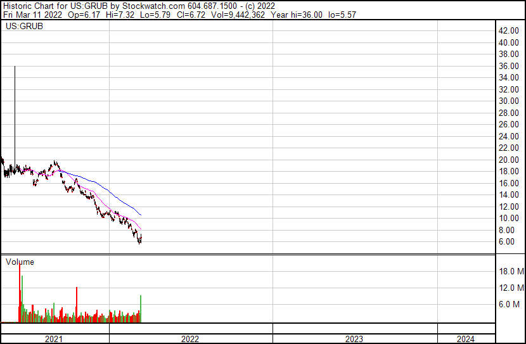Viewport: 526px width, 344px height.
Task: Click the 42.00 price axis label
Action: tap(510, 31)
